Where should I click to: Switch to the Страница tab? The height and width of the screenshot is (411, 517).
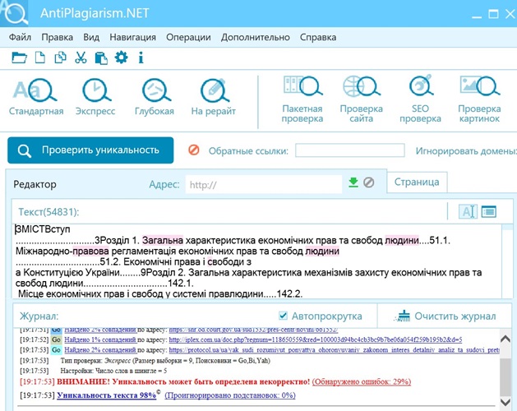(417, 182)
